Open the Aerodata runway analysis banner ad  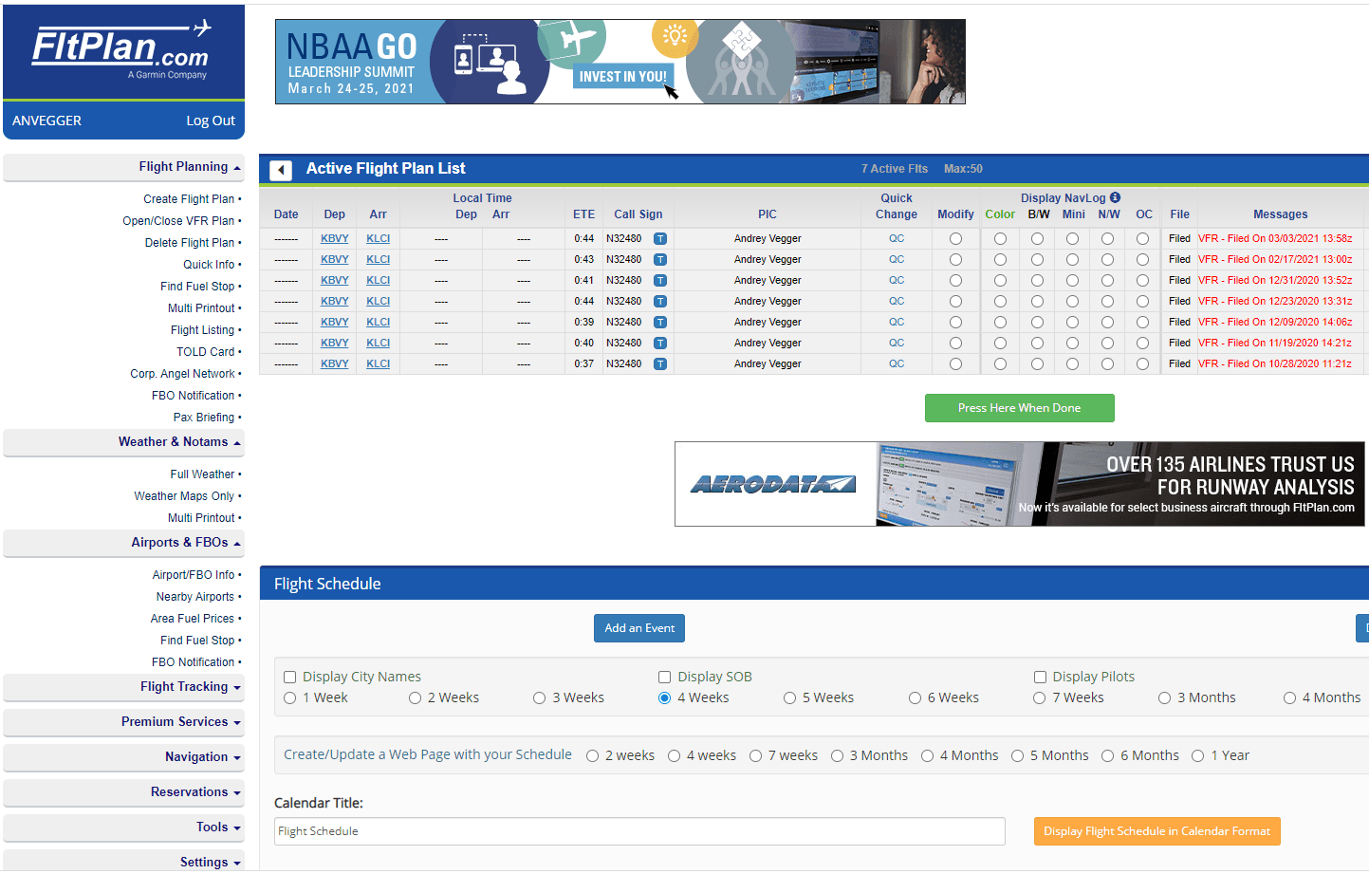(x=1020, y=484)
